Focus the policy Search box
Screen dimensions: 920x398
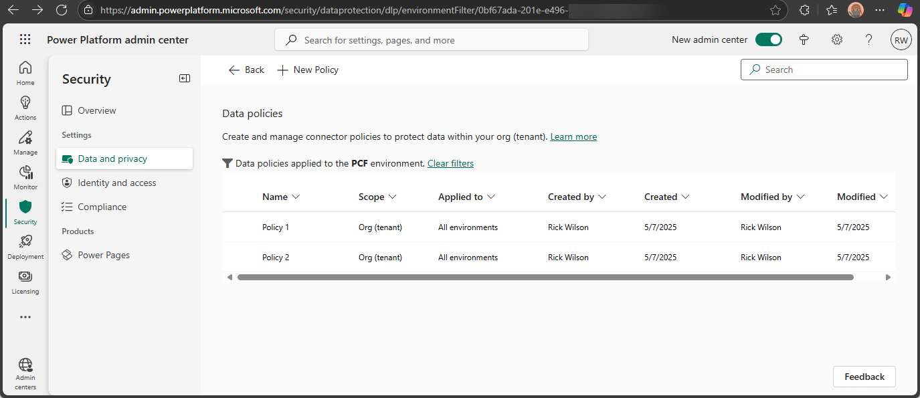coord(824,70)
